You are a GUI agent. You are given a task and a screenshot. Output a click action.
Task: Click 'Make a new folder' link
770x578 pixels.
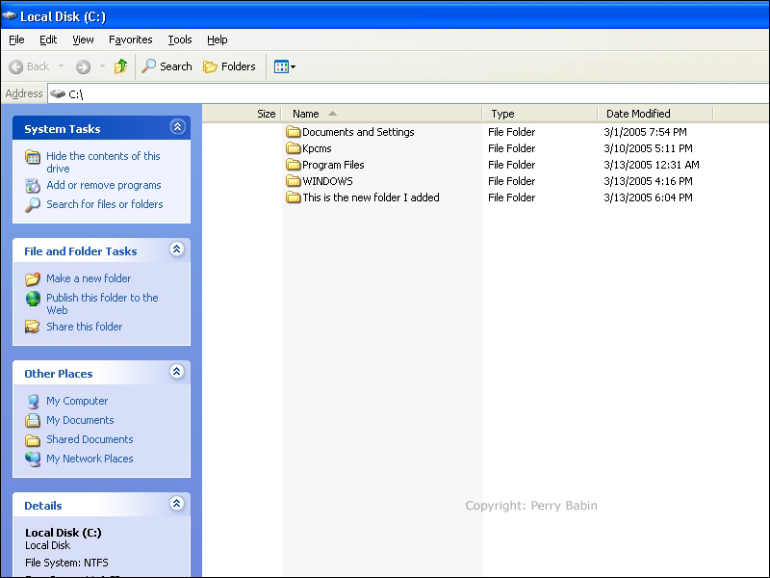coord(89,278)
